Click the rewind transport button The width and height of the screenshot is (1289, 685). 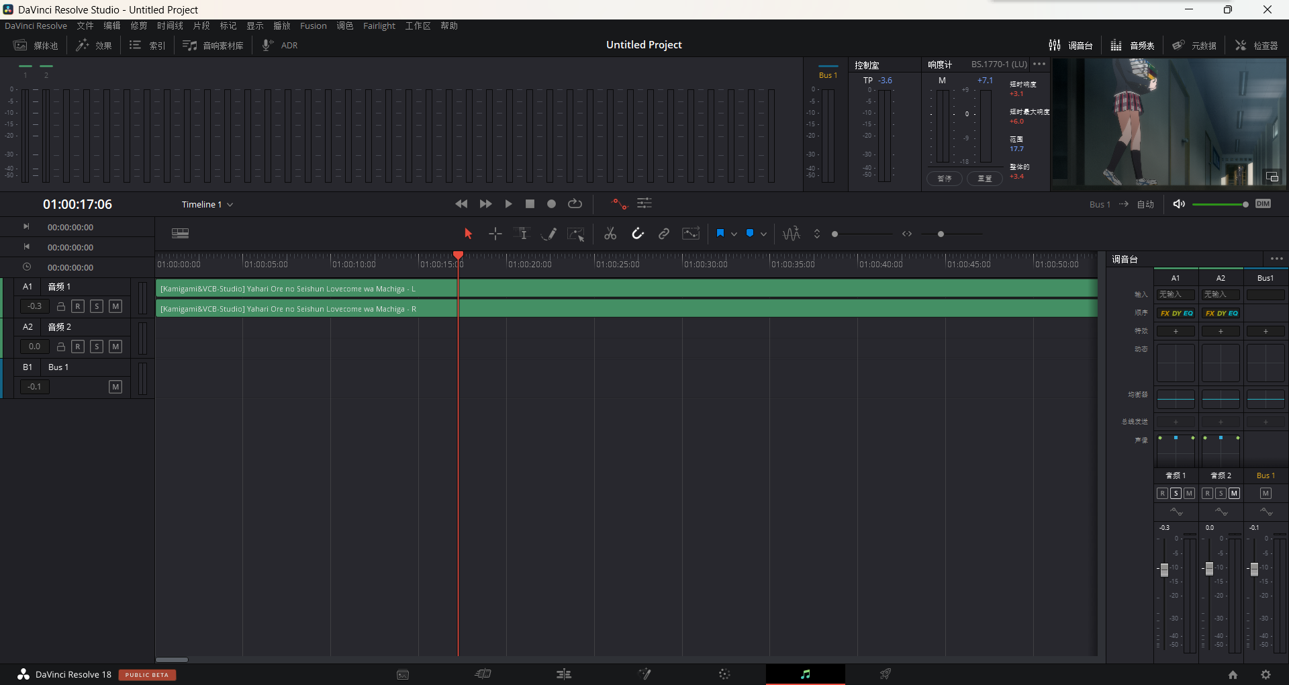coord(461,204)
